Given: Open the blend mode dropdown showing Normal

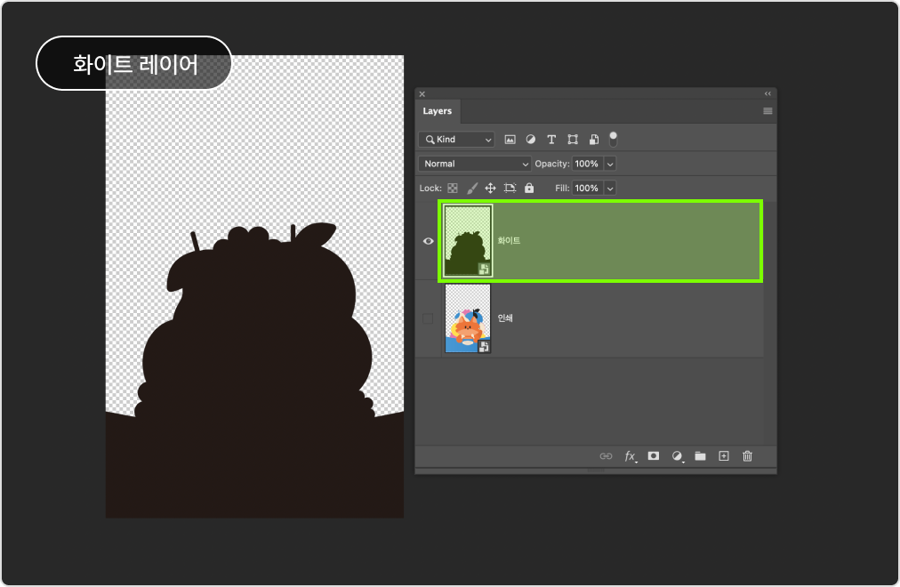Looking at the screenshot, I should pos(475,164).
